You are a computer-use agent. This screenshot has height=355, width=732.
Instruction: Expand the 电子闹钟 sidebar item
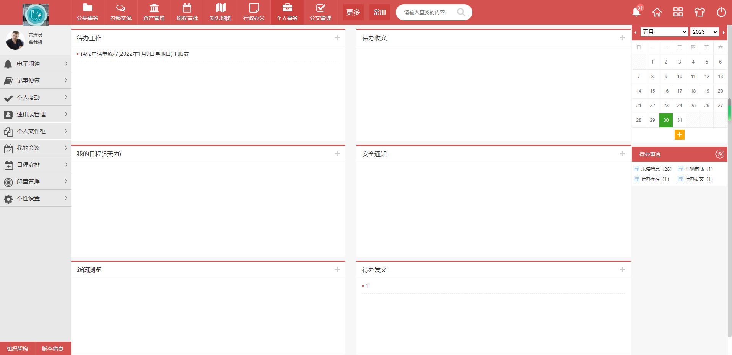point(36,64)
